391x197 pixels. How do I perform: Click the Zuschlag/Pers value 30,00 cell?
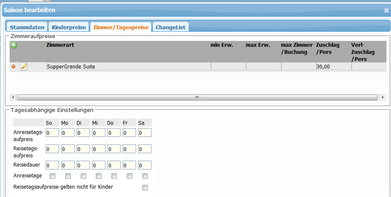click(333, 66)
